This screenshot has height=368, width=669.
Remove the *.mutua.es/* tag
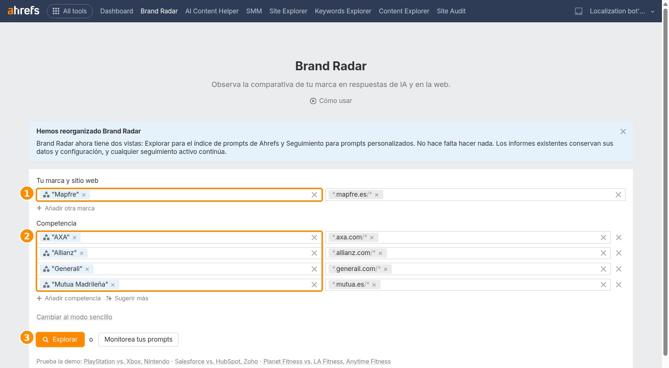374,285
